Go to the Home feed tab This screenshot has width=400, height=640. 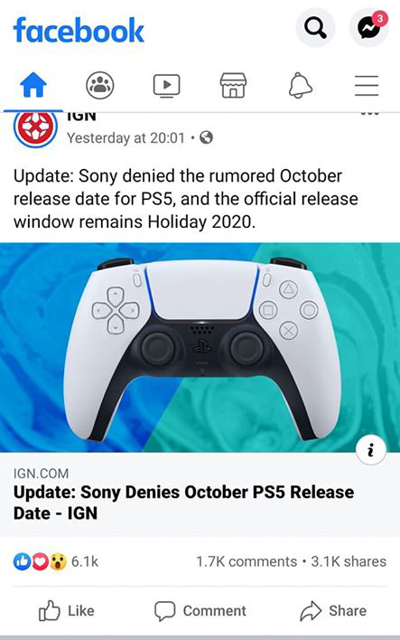[33, 86]
